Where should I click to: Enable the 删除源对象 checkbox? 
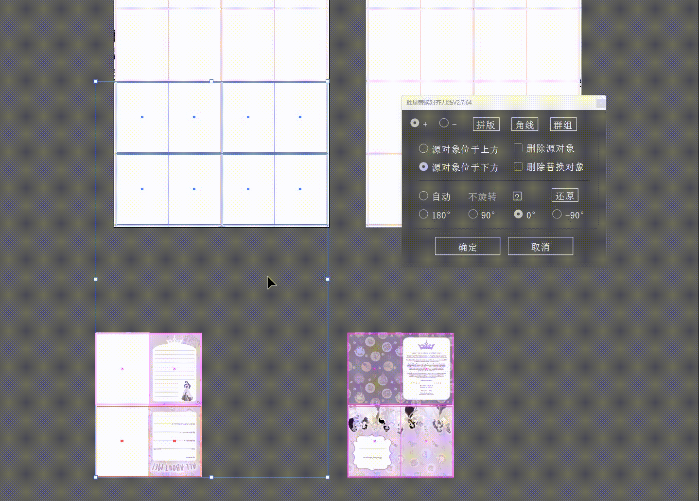[x=518, y=148]
